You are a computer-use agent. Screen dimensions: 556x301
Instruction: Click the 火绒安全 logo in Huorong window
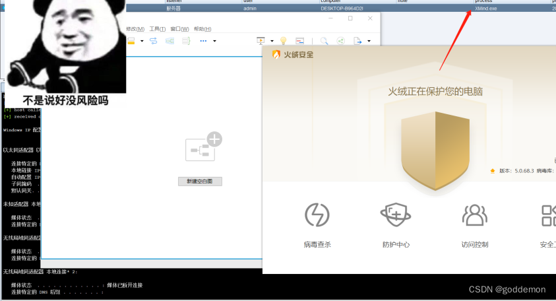[x=293, y=54]
